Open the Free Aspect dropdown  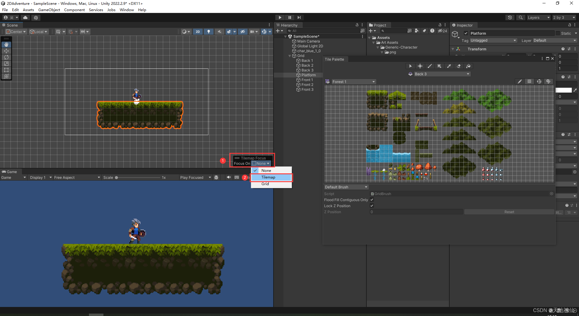coord(77,177)
